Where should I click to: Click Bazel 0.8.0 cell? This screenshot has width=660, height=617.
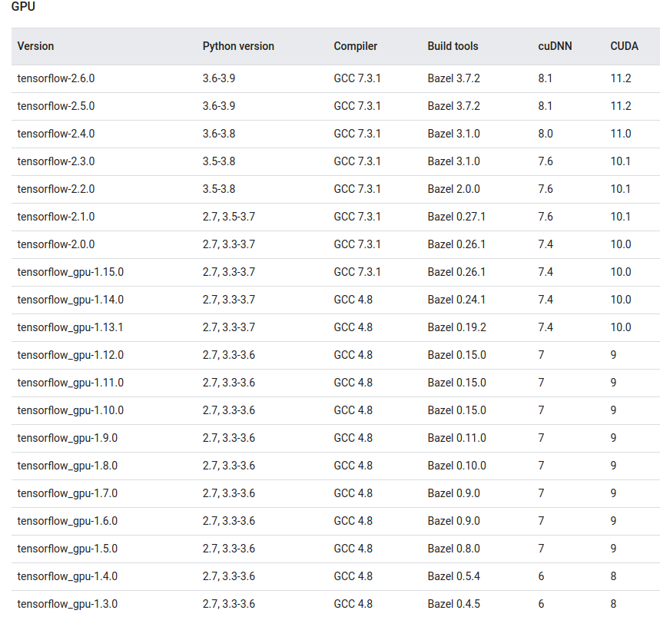click(454, 549)
